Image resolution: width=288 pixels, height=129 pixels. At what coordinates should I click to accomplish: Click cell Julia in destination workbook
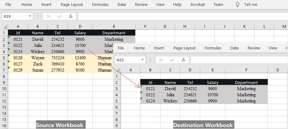170,95
